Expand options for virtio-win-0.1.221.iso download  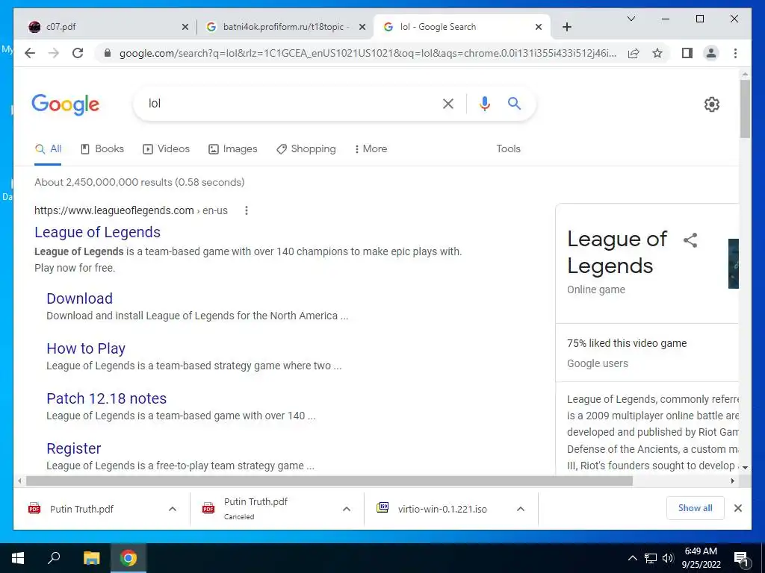tap(521, 509)
